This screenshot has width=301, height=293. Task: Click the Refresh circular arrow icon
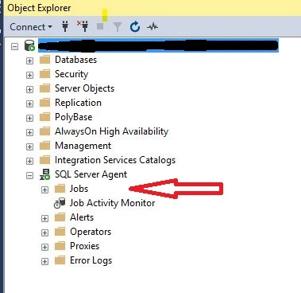(x=135, y=27)
